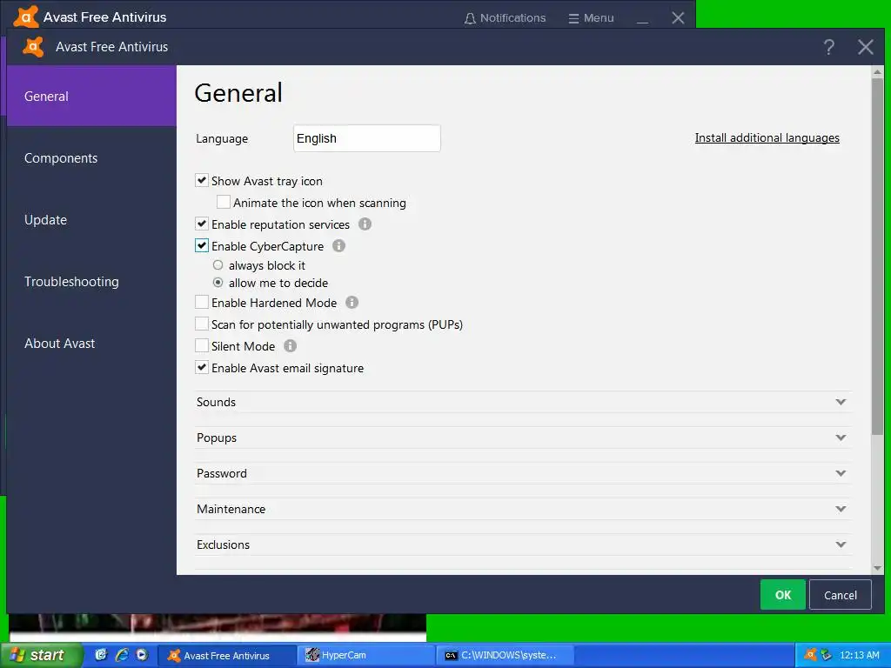Screen dimensions: 891x668
Task: Show info for Enable Hardened Mode
Action: (x=352, y=302)
